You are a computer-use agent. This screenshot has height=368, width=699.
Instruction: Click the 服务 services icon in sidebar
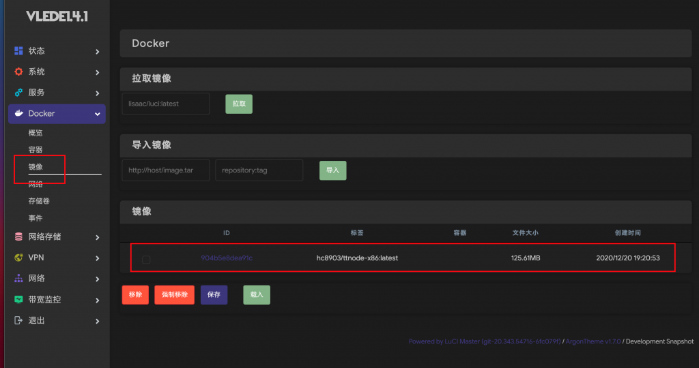19,93
